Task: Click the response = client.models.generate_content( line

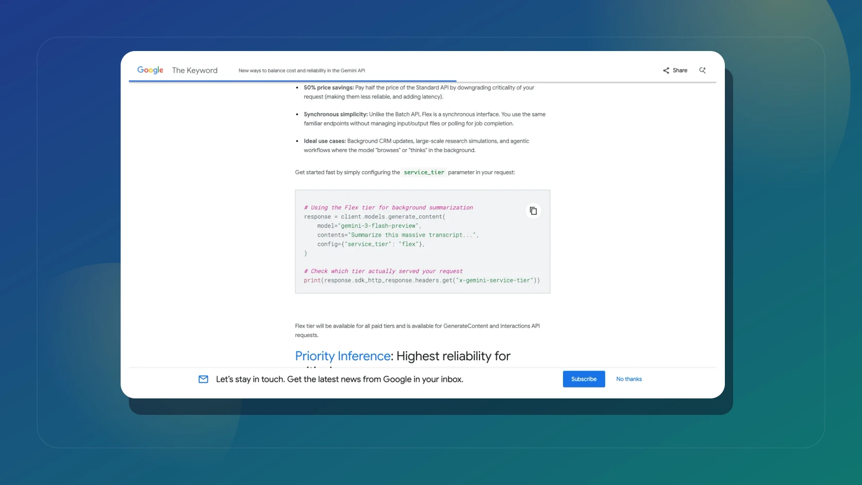Action: coord(375,217)
